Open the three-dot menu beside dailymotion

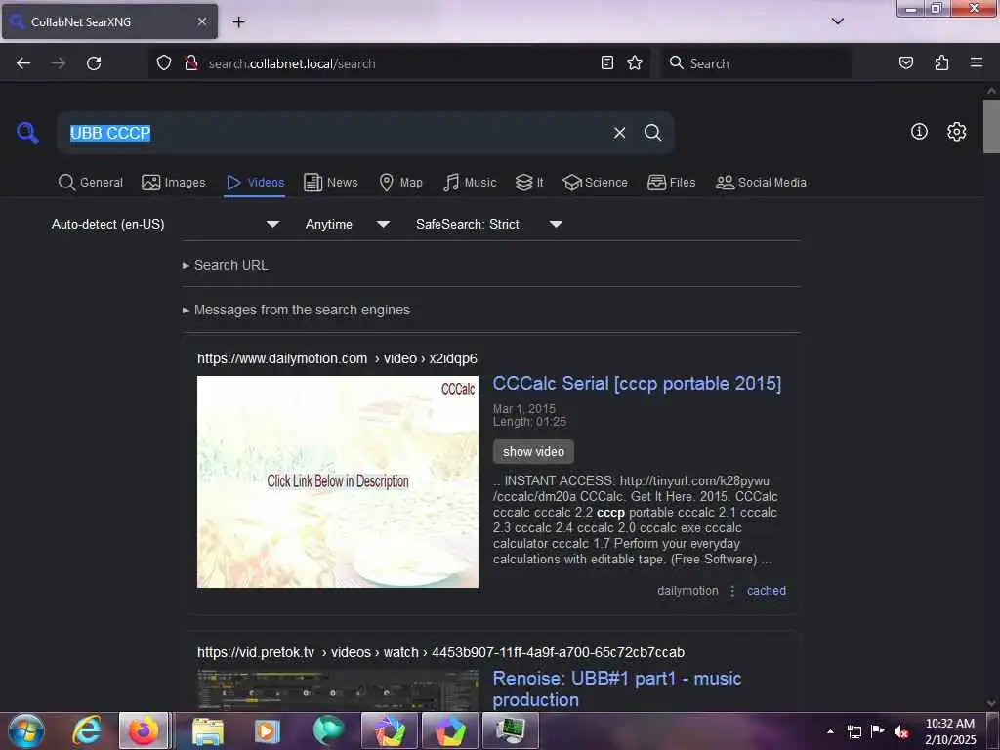pos(732,591)
